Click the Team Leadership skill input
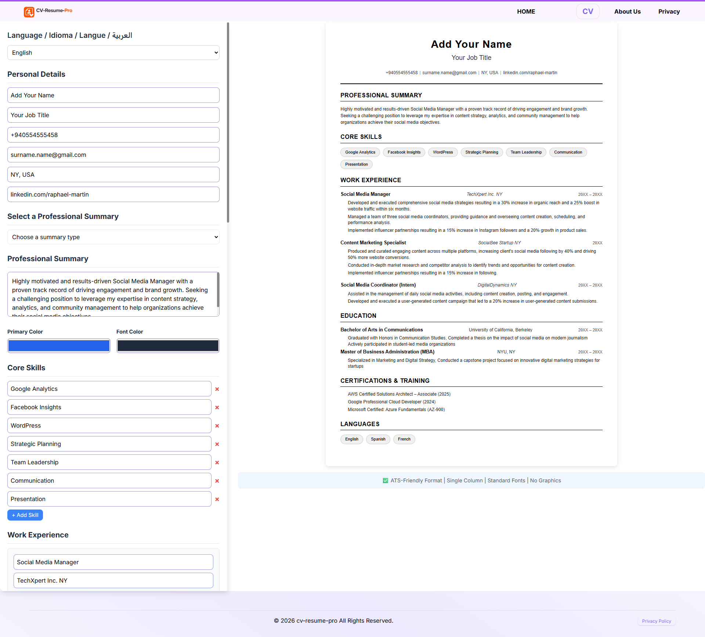Image resolution: width=705 pixels, height=637 pixels. coord(109,462)
